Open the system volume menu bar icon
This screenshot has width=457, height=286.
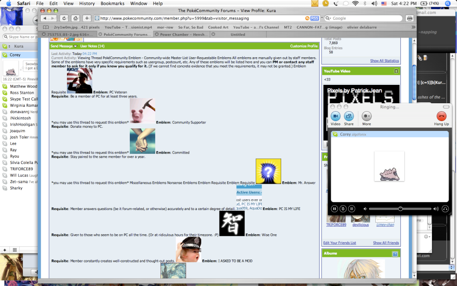click(x=374, y=4)
